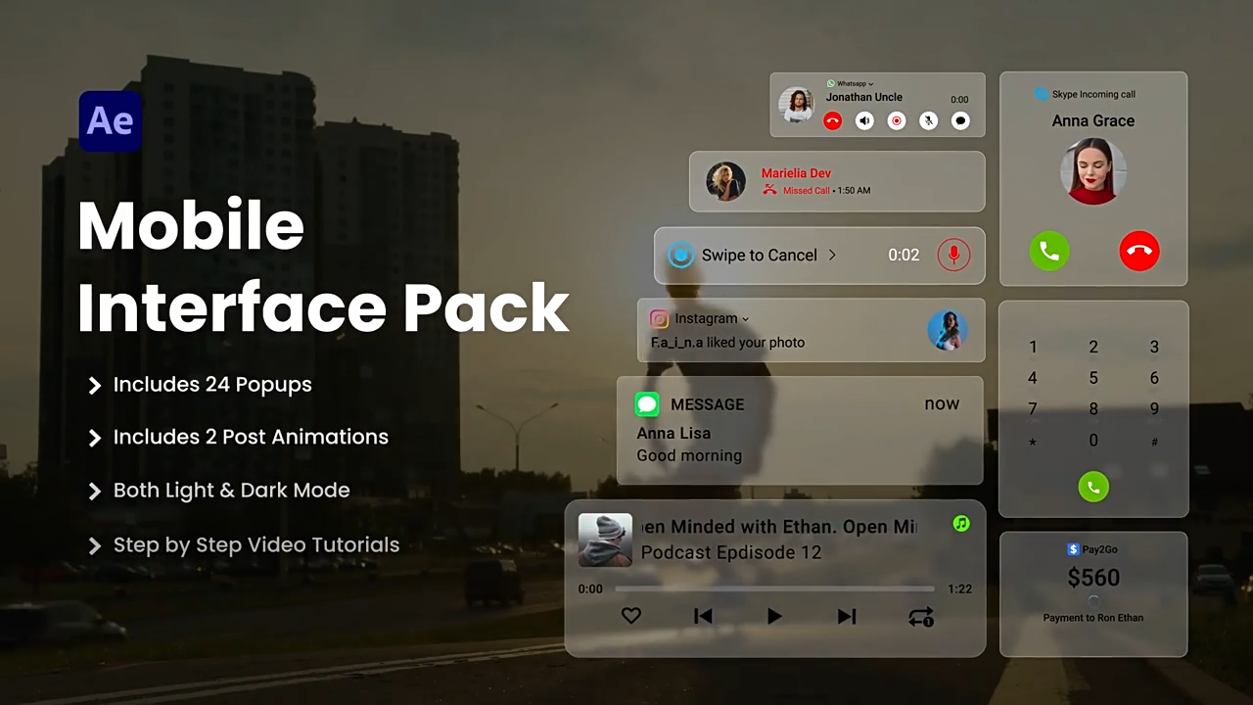The image size is (1253, 705).
Task: Click the Swipe to Cancel chevron arrow
Action: click(x=833, y=255)
